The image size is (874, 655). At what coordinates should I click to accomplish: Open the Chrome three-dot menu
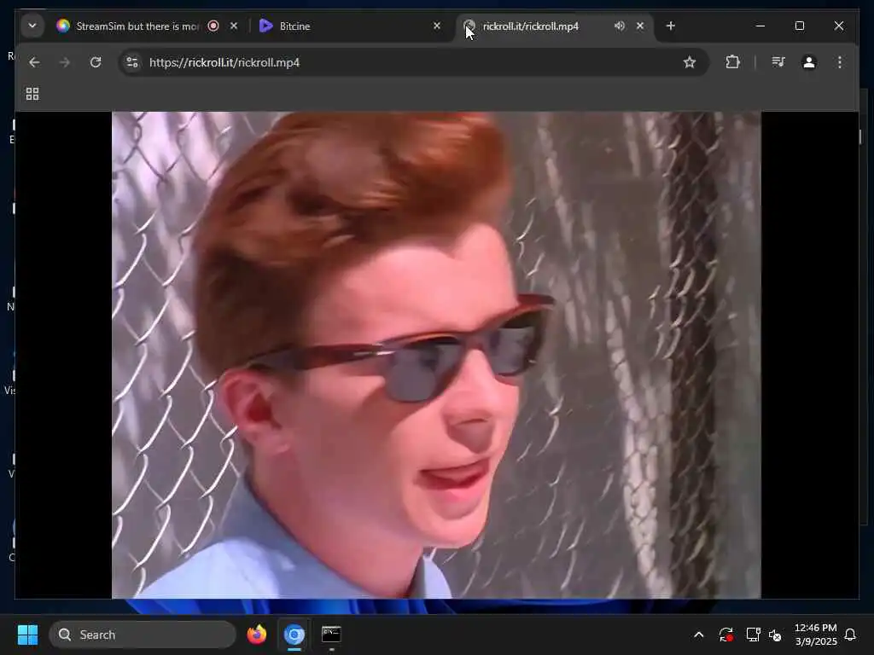840,62
